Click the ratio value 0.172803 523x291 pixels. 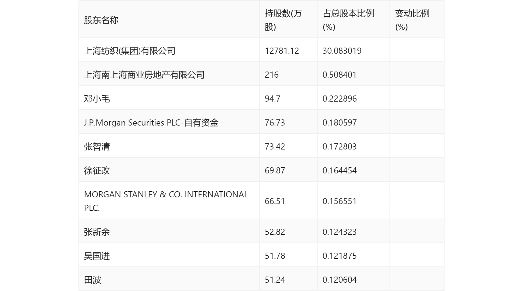coord(340,146)
